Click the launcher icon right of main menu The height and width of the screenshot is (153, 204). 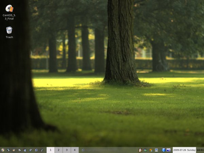click(8, 150)
